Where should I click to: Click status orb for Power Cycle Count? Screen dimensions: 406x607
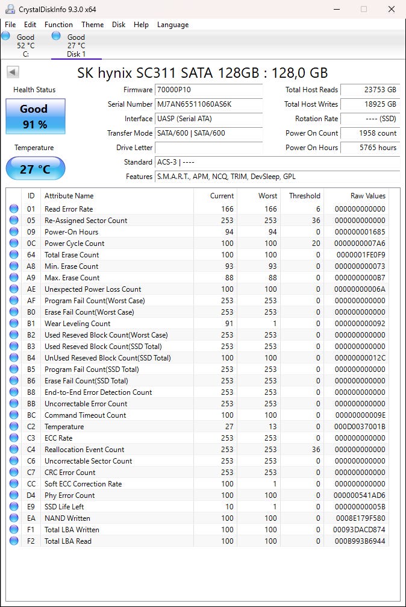point(14,243)
